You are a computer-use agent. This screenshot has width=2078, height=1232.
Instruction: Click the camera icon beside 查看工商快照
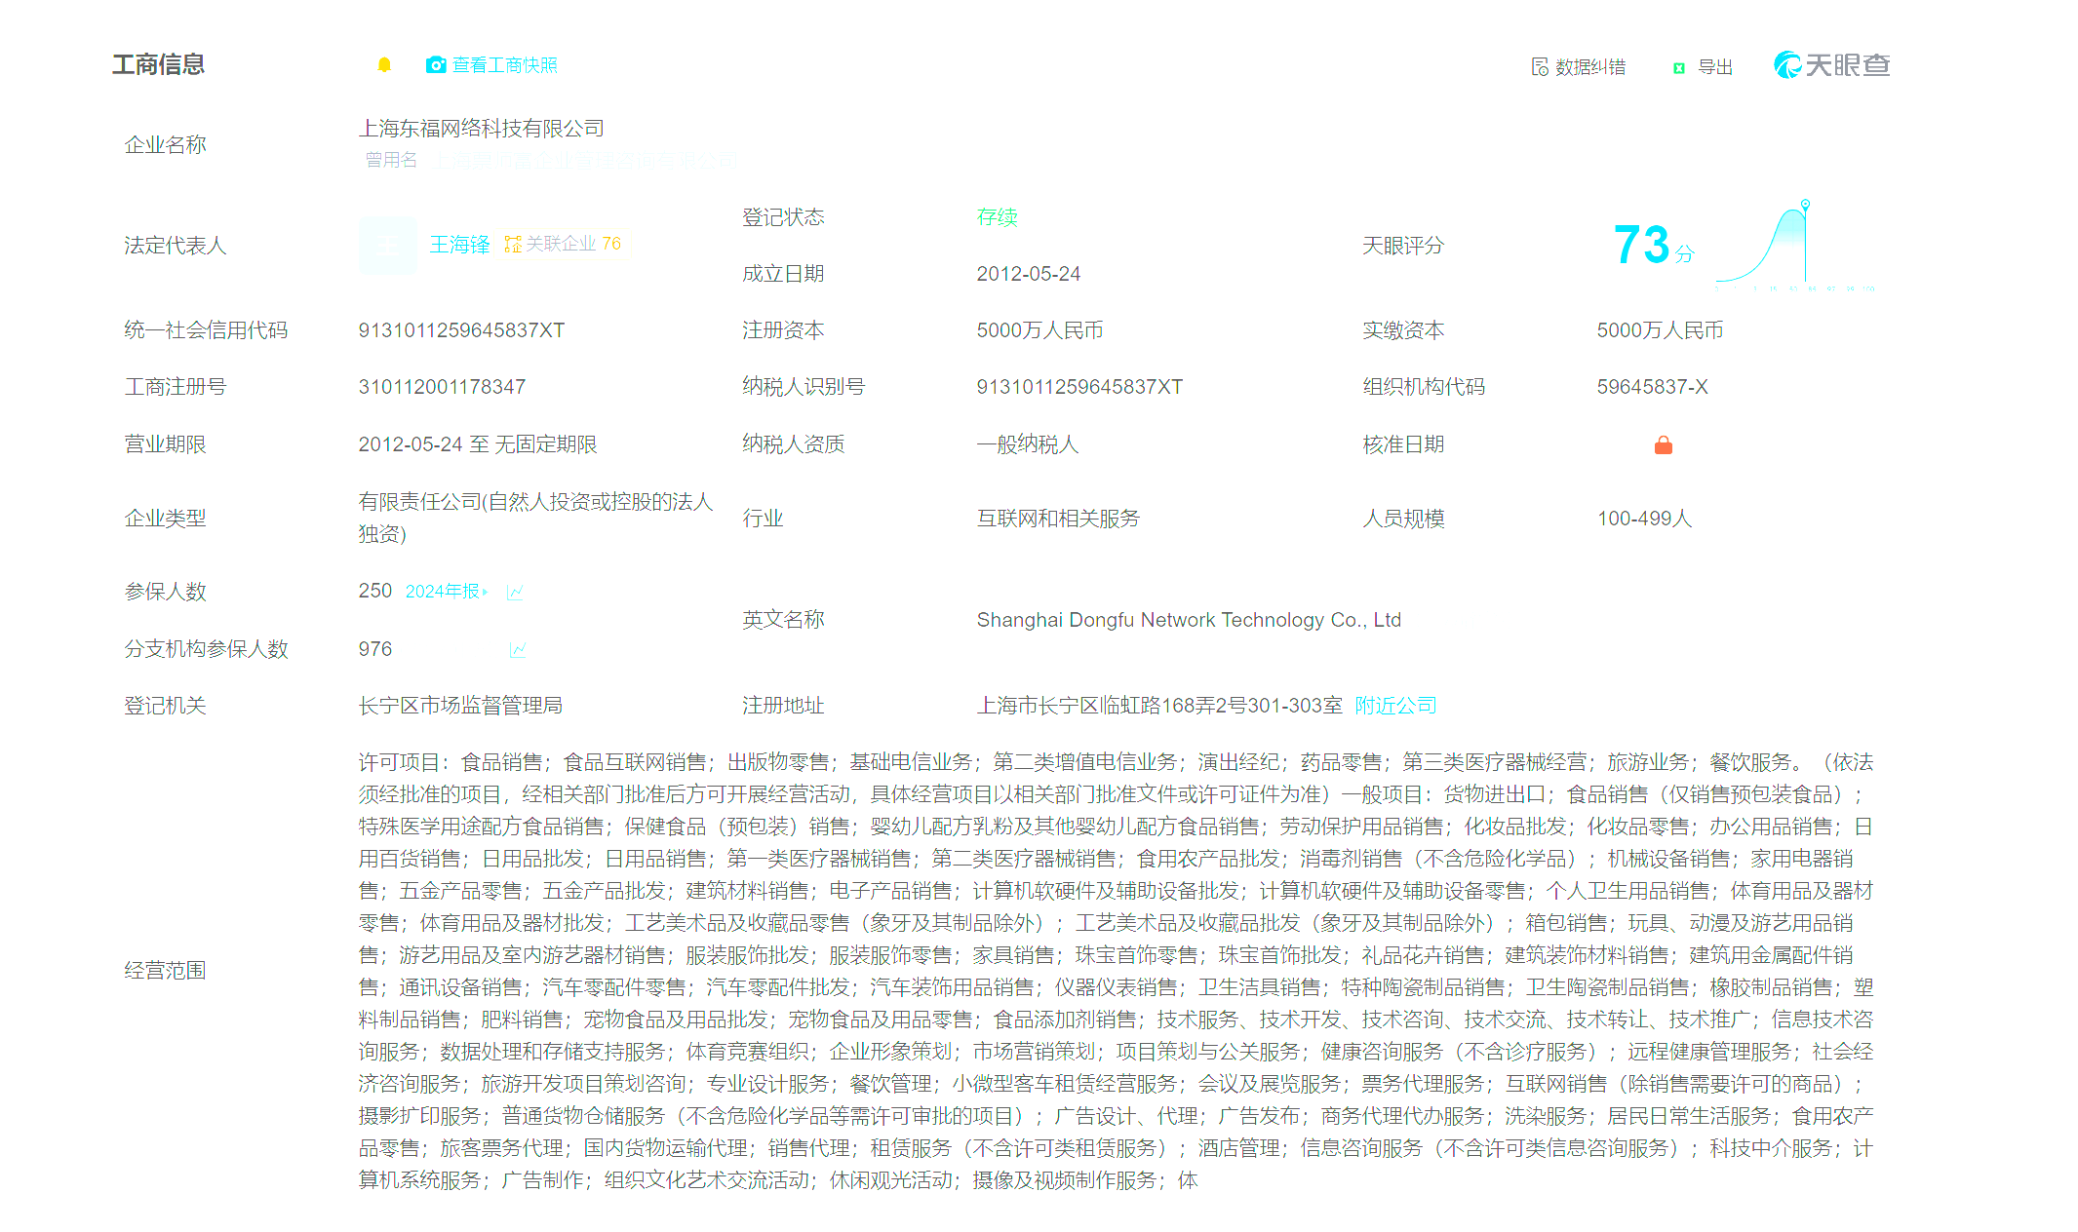click(436, 65)
